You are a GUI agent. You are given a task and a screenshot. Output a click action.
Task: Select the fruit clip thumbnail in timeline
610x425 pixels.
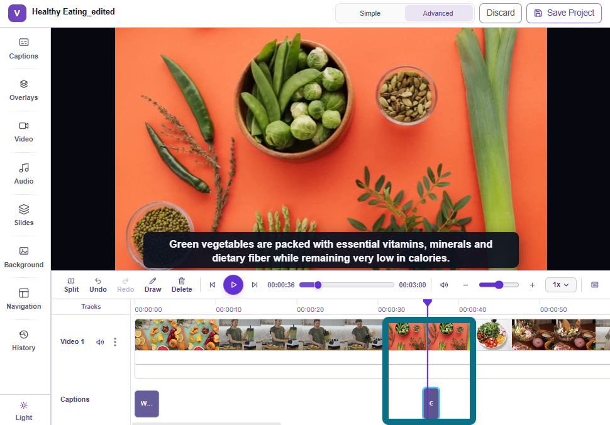(x=177, y=335)
